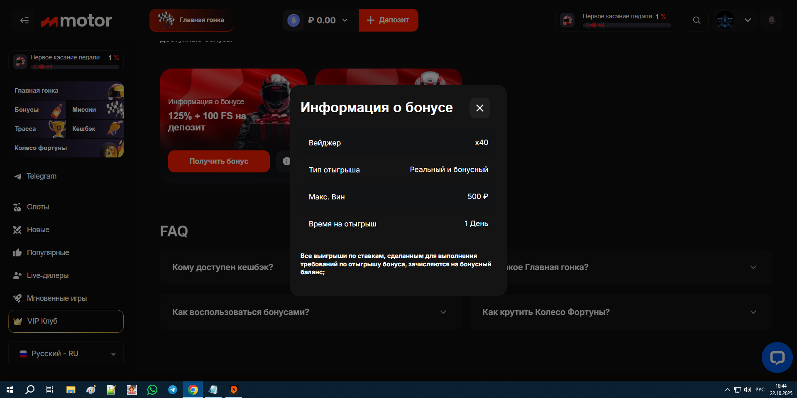
Task: Click the user avatar icon
Action: (x=725, y=20)
